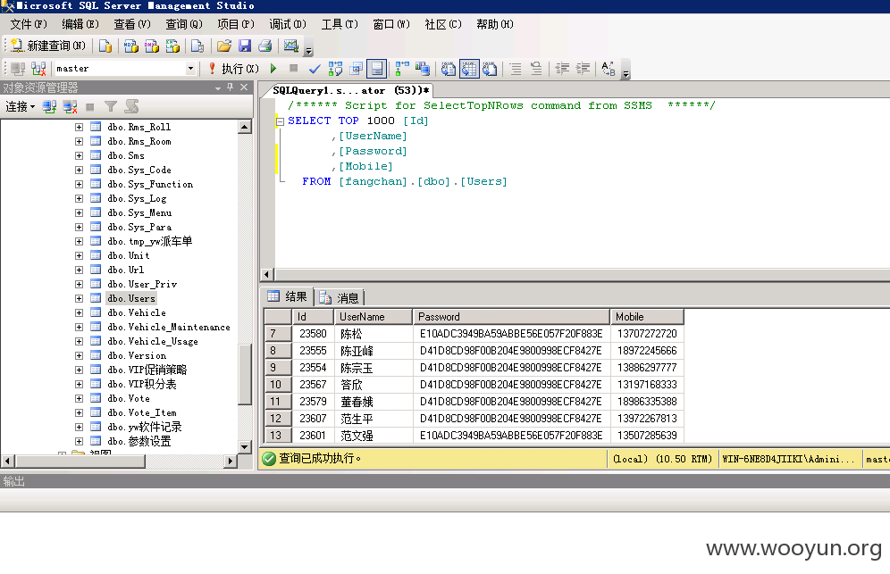Click the Comment out selected lines icon
The image size is (890, 574).
click(516, 69)
